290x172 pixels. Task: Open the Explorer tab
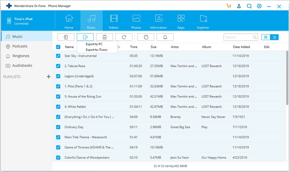point(203,21)
